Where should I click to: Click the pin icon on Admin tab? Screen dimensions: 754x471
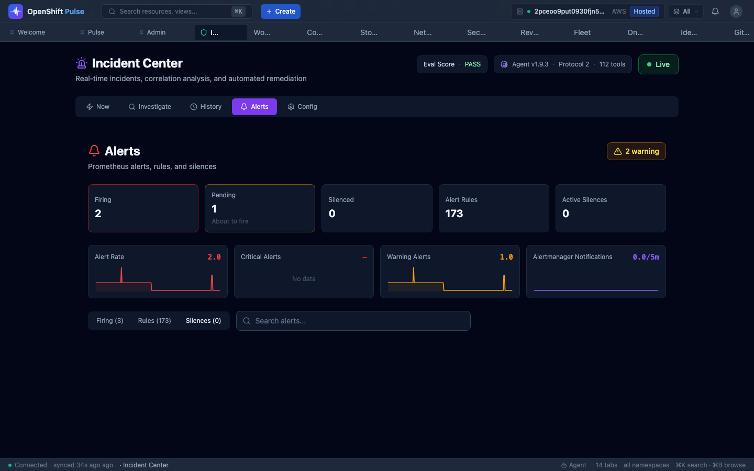tap(141, 32)
